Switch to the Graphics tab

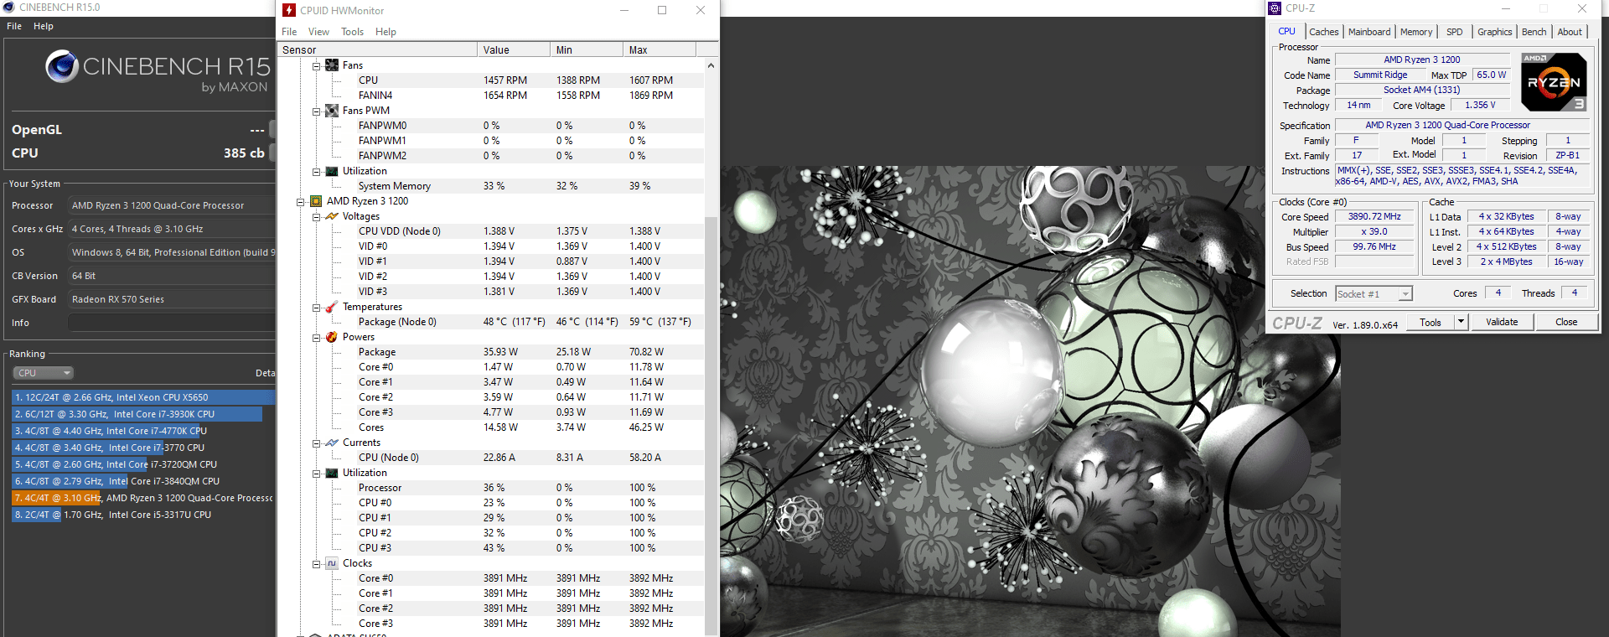pos(1495,32)
